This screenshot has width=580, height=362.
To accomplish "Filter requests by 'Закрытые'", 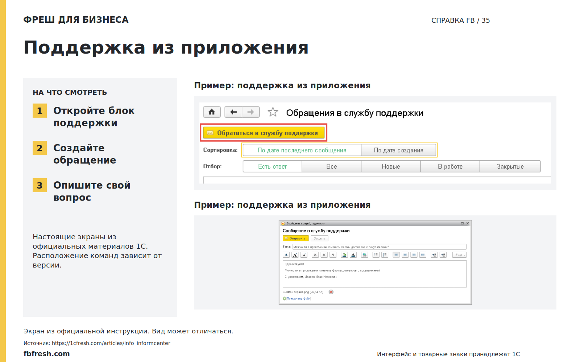I will [510, 167].
